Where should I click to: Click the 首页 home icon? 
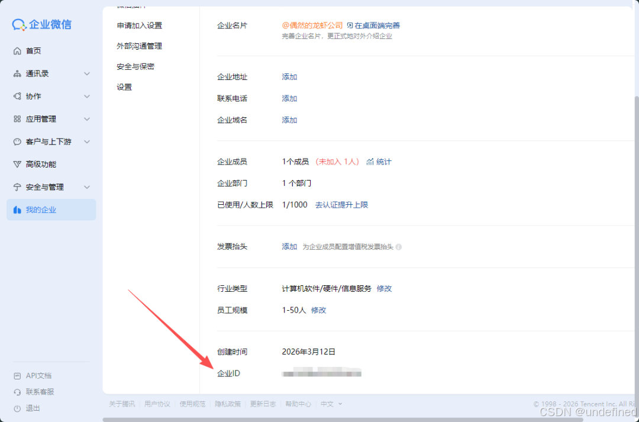coord(17,51)
